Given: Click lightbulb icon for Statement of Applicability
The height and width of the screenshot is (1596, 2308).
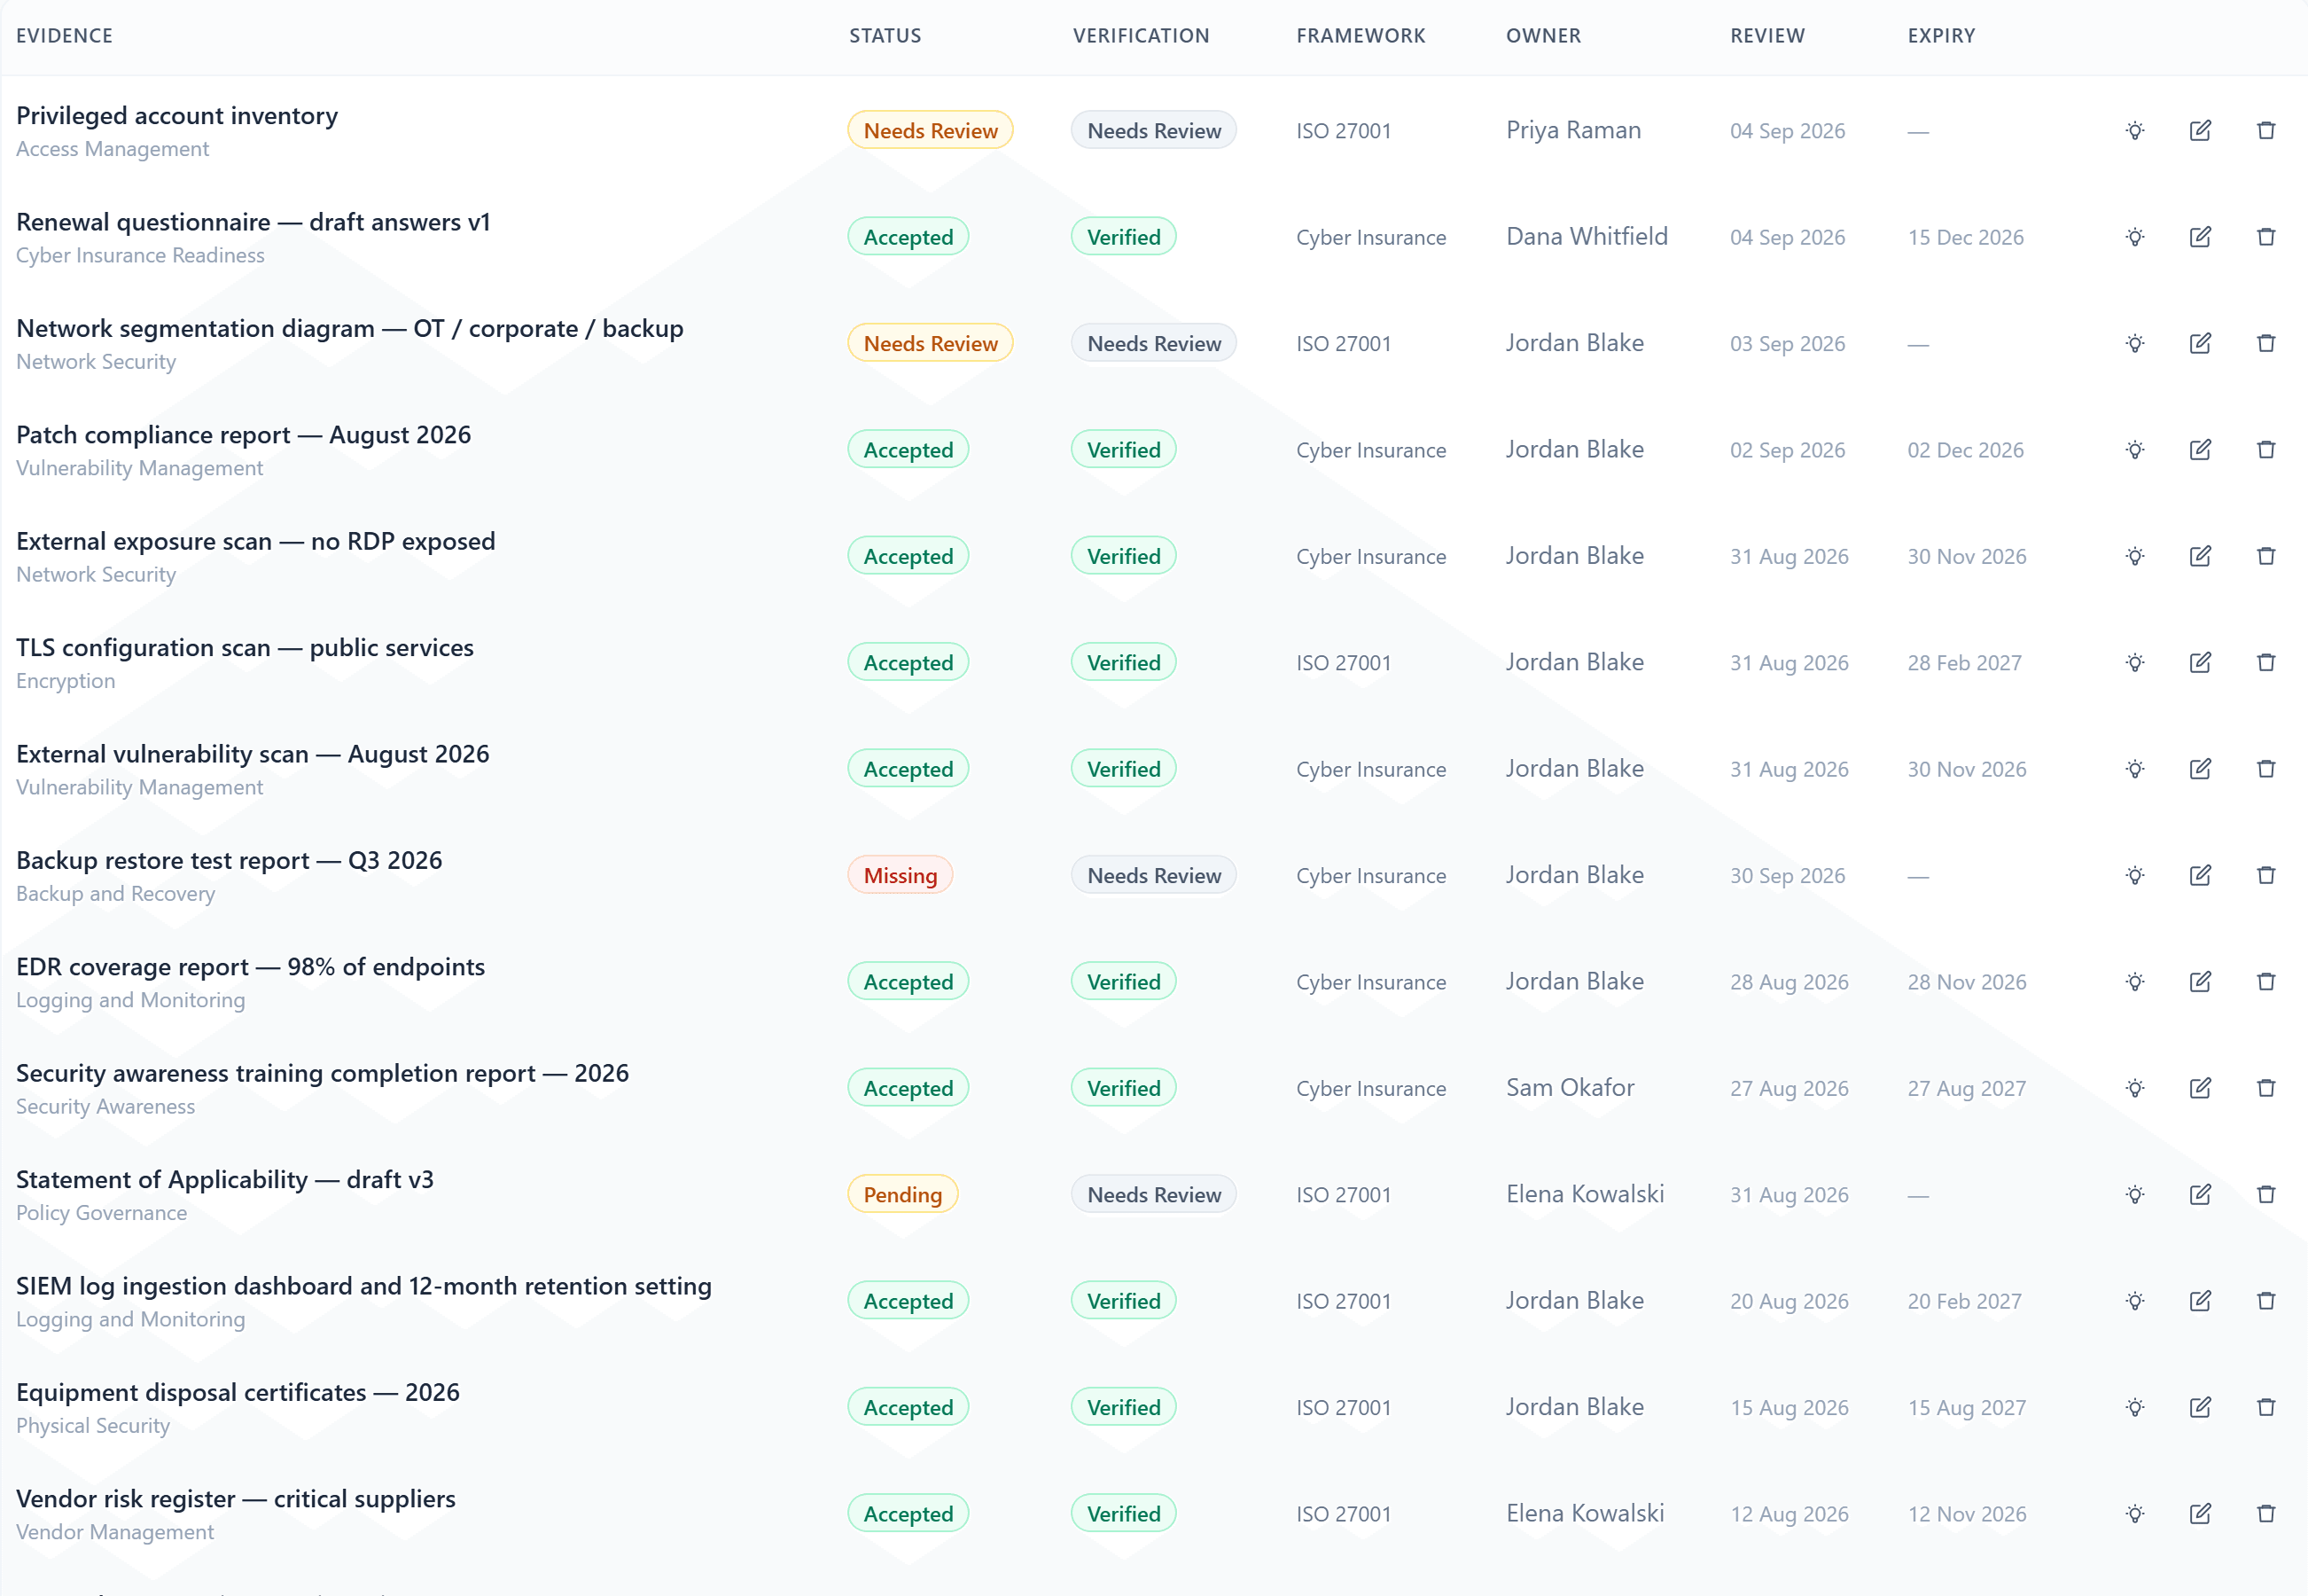Looking at the screenshot, I should coord(2135,1195).
